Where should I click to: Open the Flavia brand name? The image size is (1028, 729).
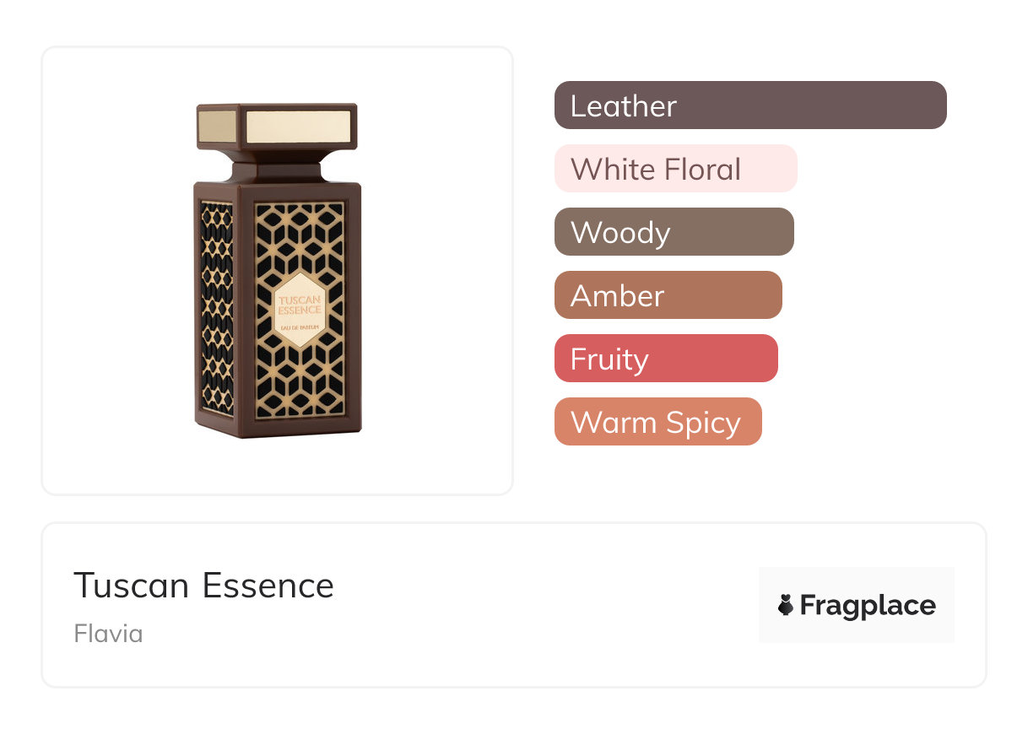[x=108, y=634]
